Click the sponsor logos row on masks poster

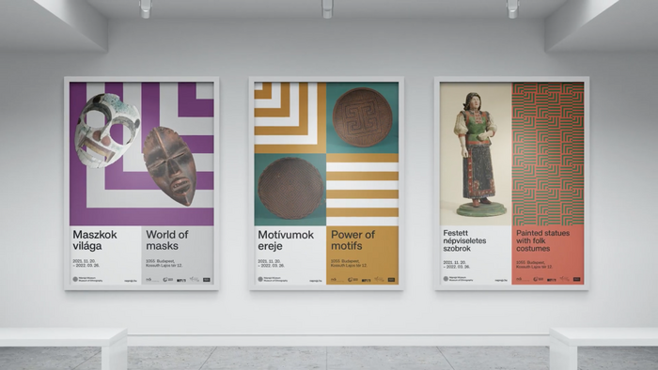tap(178, 279)
